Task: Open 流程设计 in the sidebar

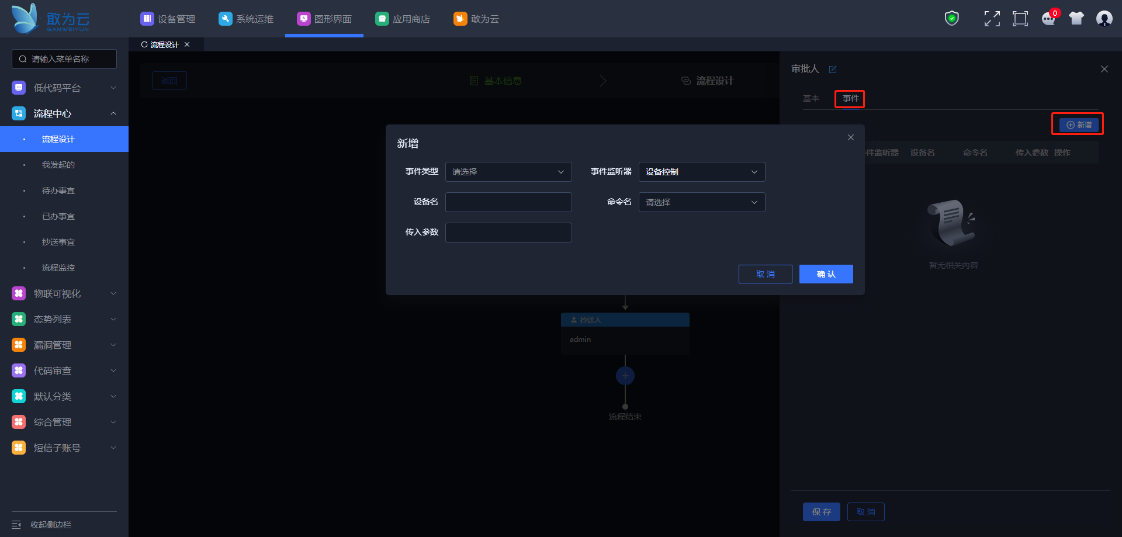Action: (x=64, y=139)
